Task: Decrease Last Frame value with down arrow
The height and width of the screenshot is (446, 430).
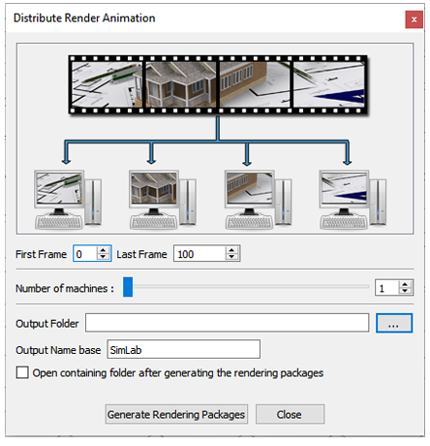Action: point(231,257)
